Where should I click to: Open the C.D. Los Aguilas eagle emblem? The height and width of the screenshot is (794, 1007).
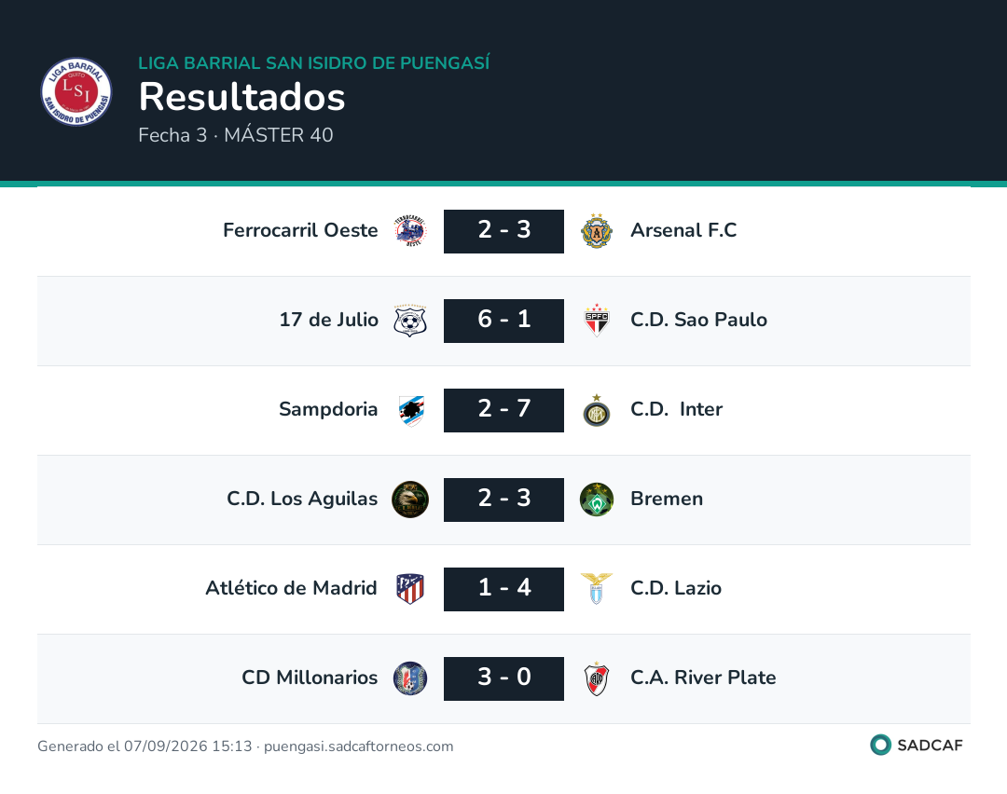410,500
